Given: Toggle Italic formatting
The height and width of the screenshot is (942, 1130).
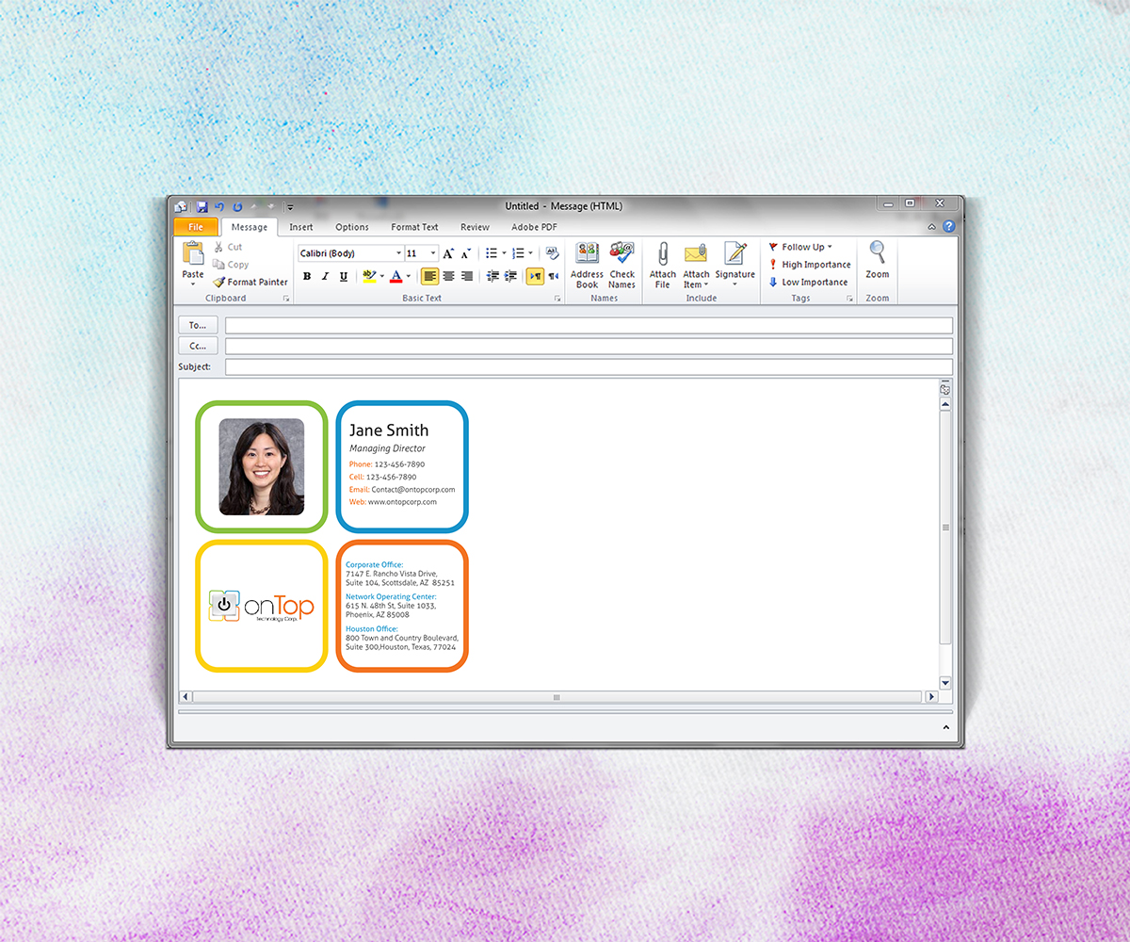Looking at the screenshot, I should tap(325, 276).
